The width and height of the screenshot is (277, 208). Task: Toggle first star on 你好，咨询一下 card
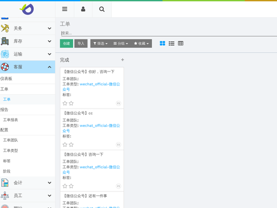[65, 103]
